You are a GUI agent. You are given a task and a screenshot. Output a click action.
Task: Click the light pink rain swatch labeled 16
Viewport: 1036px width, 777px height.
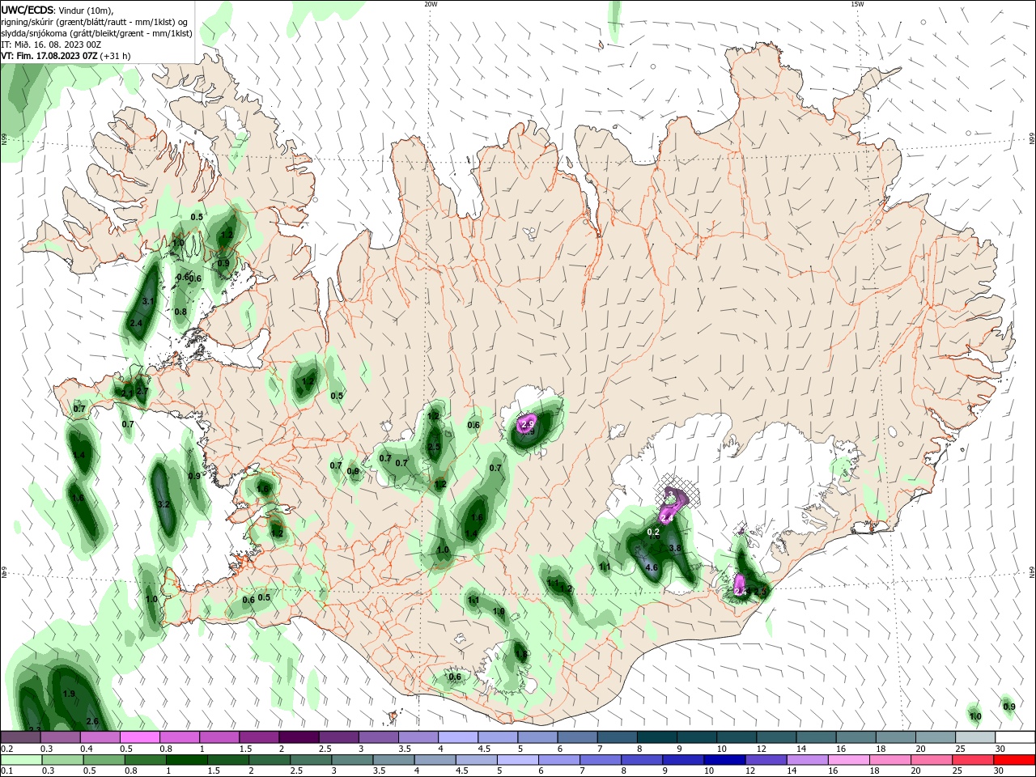point(848,760)
